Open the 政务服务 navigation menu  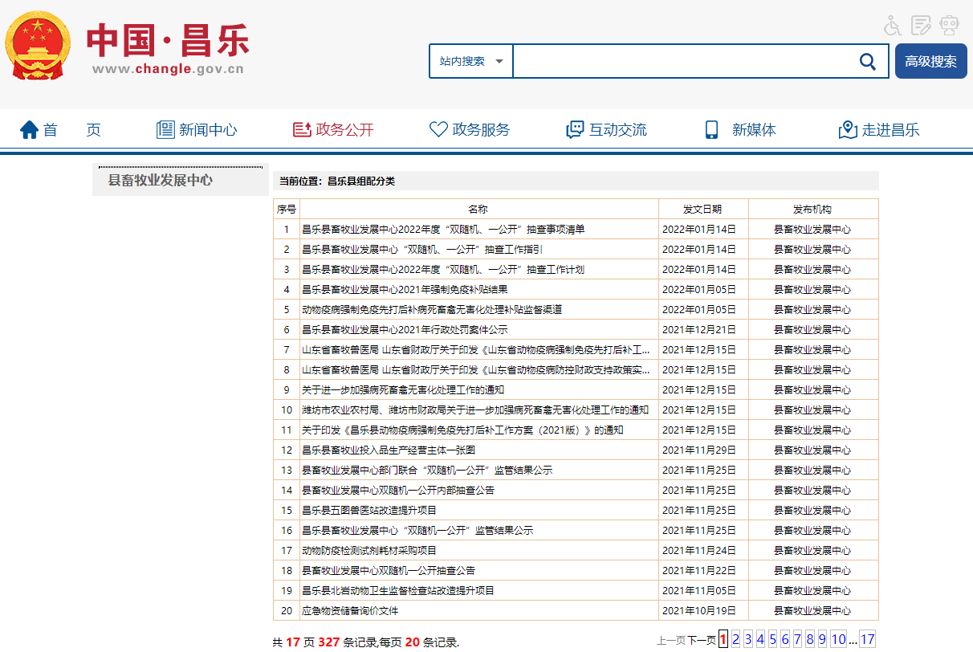coord(470,130)
